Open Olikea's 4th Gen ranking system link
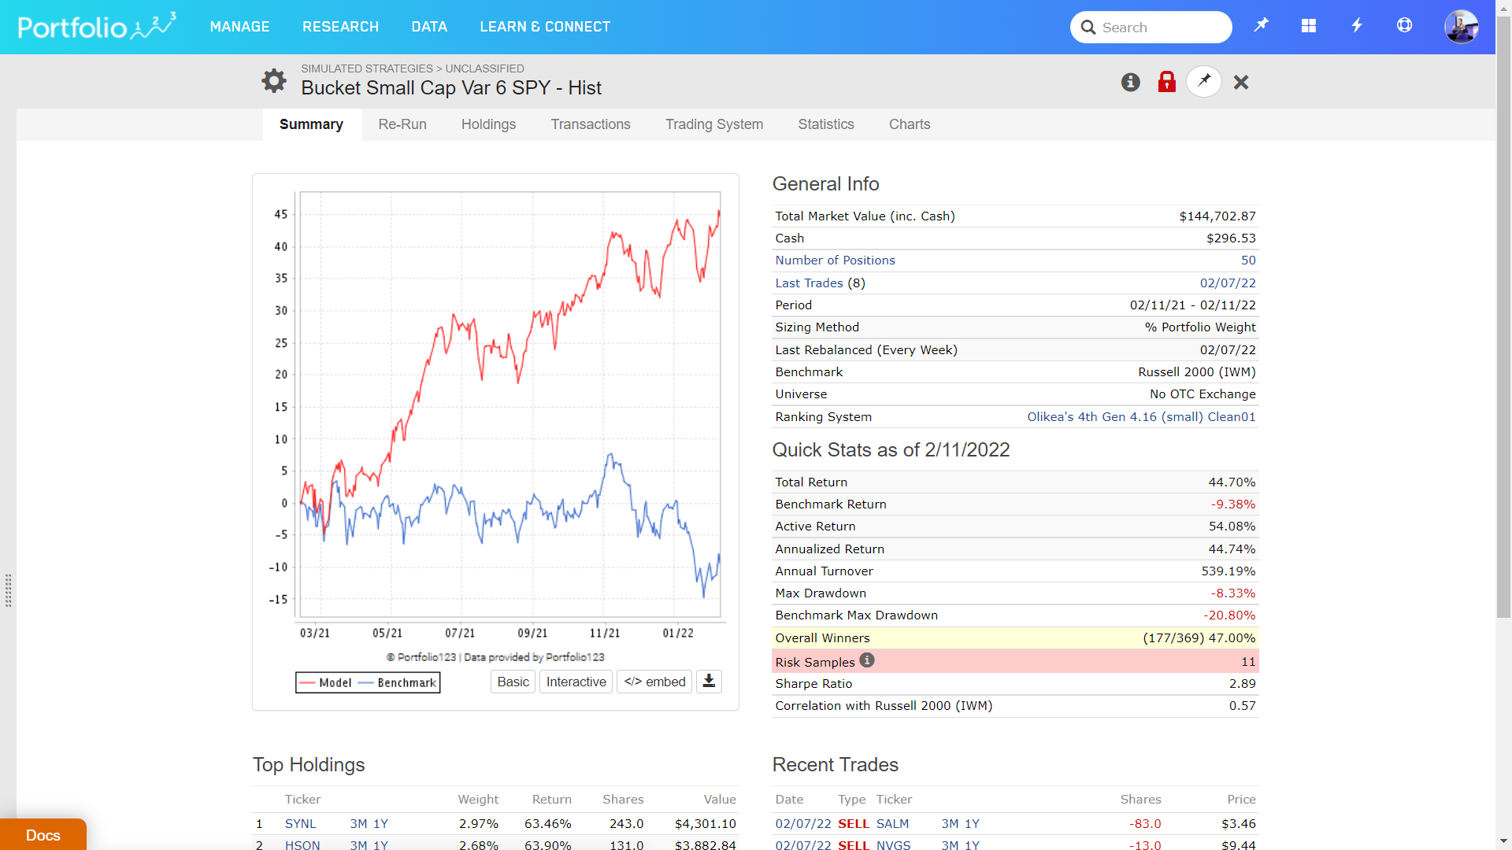 click(x=1141, y=416)
